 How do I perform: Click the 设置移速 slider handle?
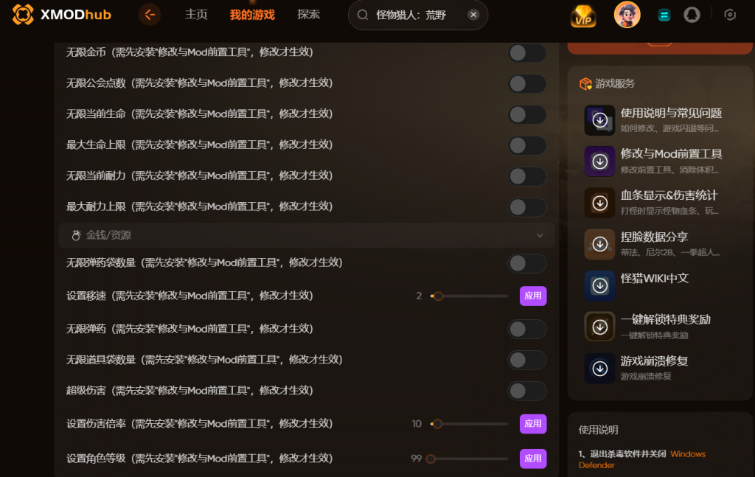[438, 296]
